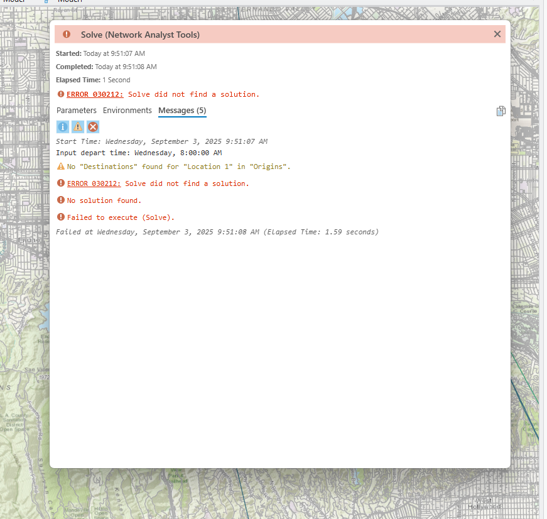
Task: Toggle the red error messages filter
Action: [x=93, y=127]
